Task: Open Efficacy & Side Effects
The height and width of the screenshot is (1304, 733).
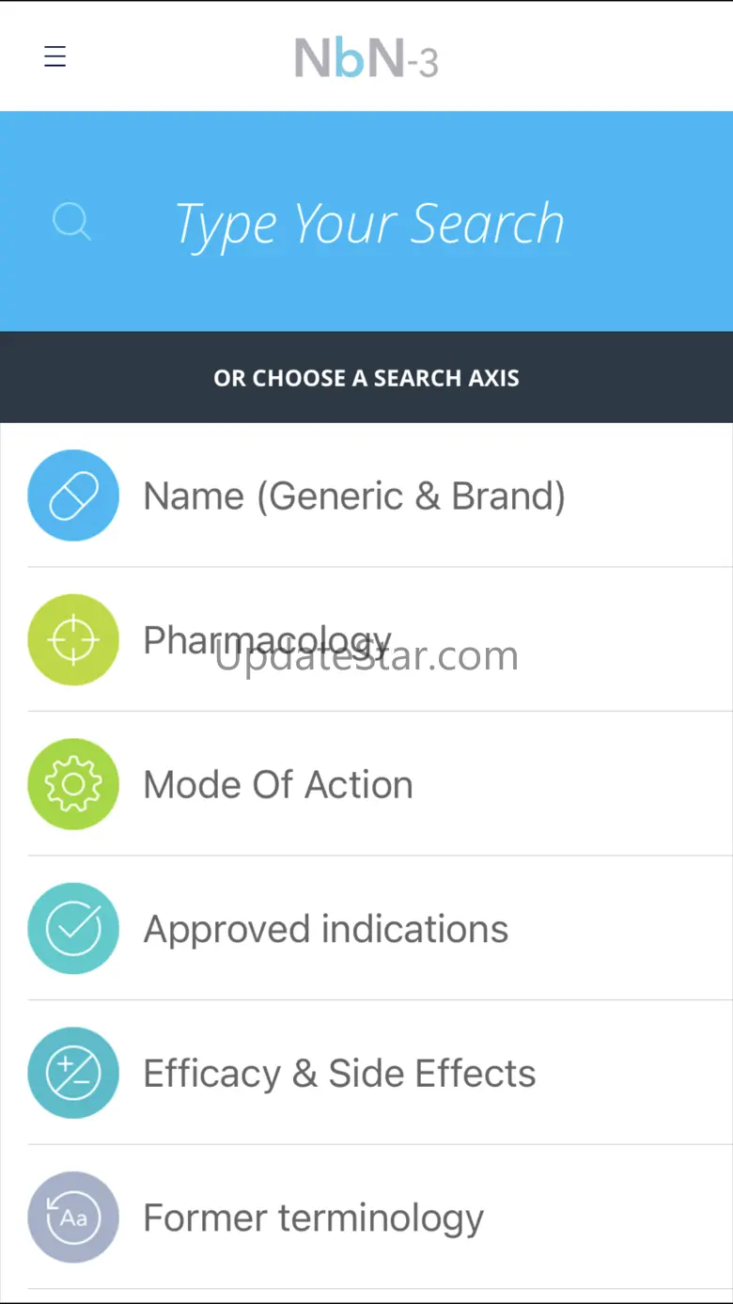Action: (x=338, y=1074)
